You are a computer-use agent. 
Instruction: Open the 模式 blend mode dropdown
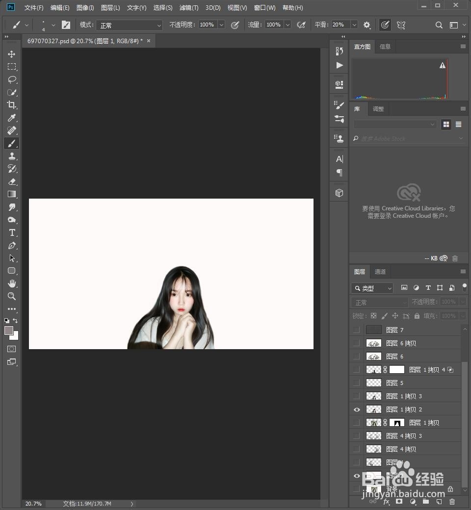point(129,25)
